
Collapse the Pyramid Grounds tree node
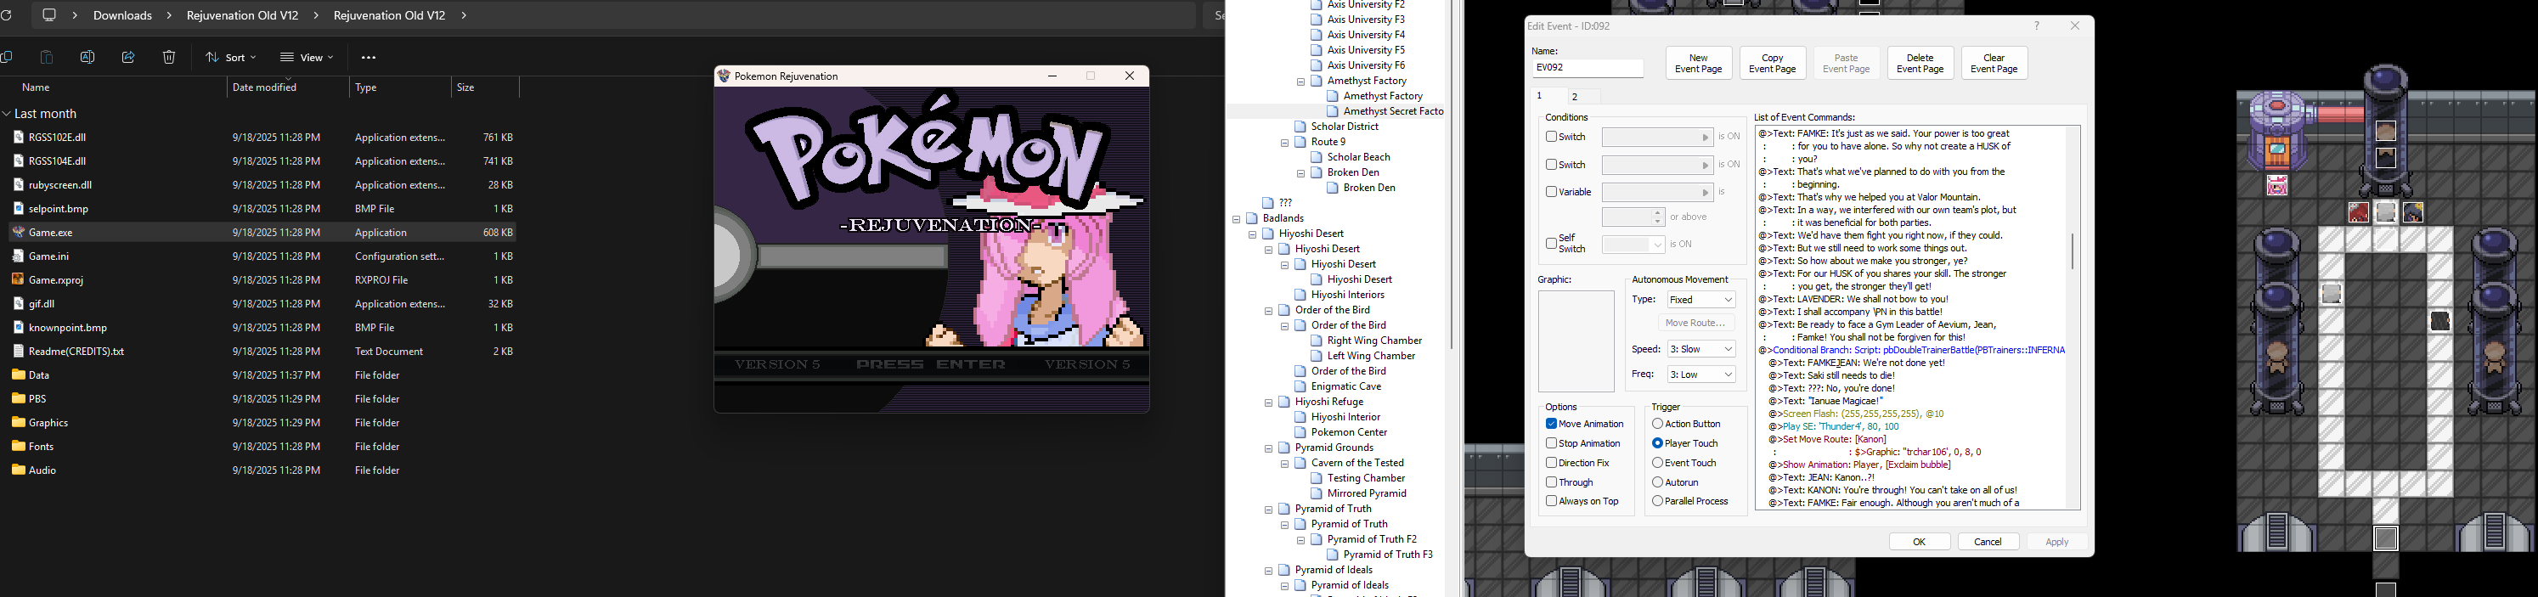[1269, 448]
